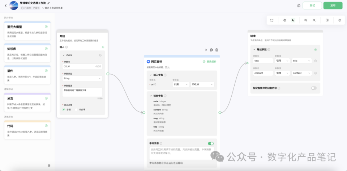Add a 插件 node with its plus icon
Viewport: 347px width, 171px height.
tap(46, 71)
